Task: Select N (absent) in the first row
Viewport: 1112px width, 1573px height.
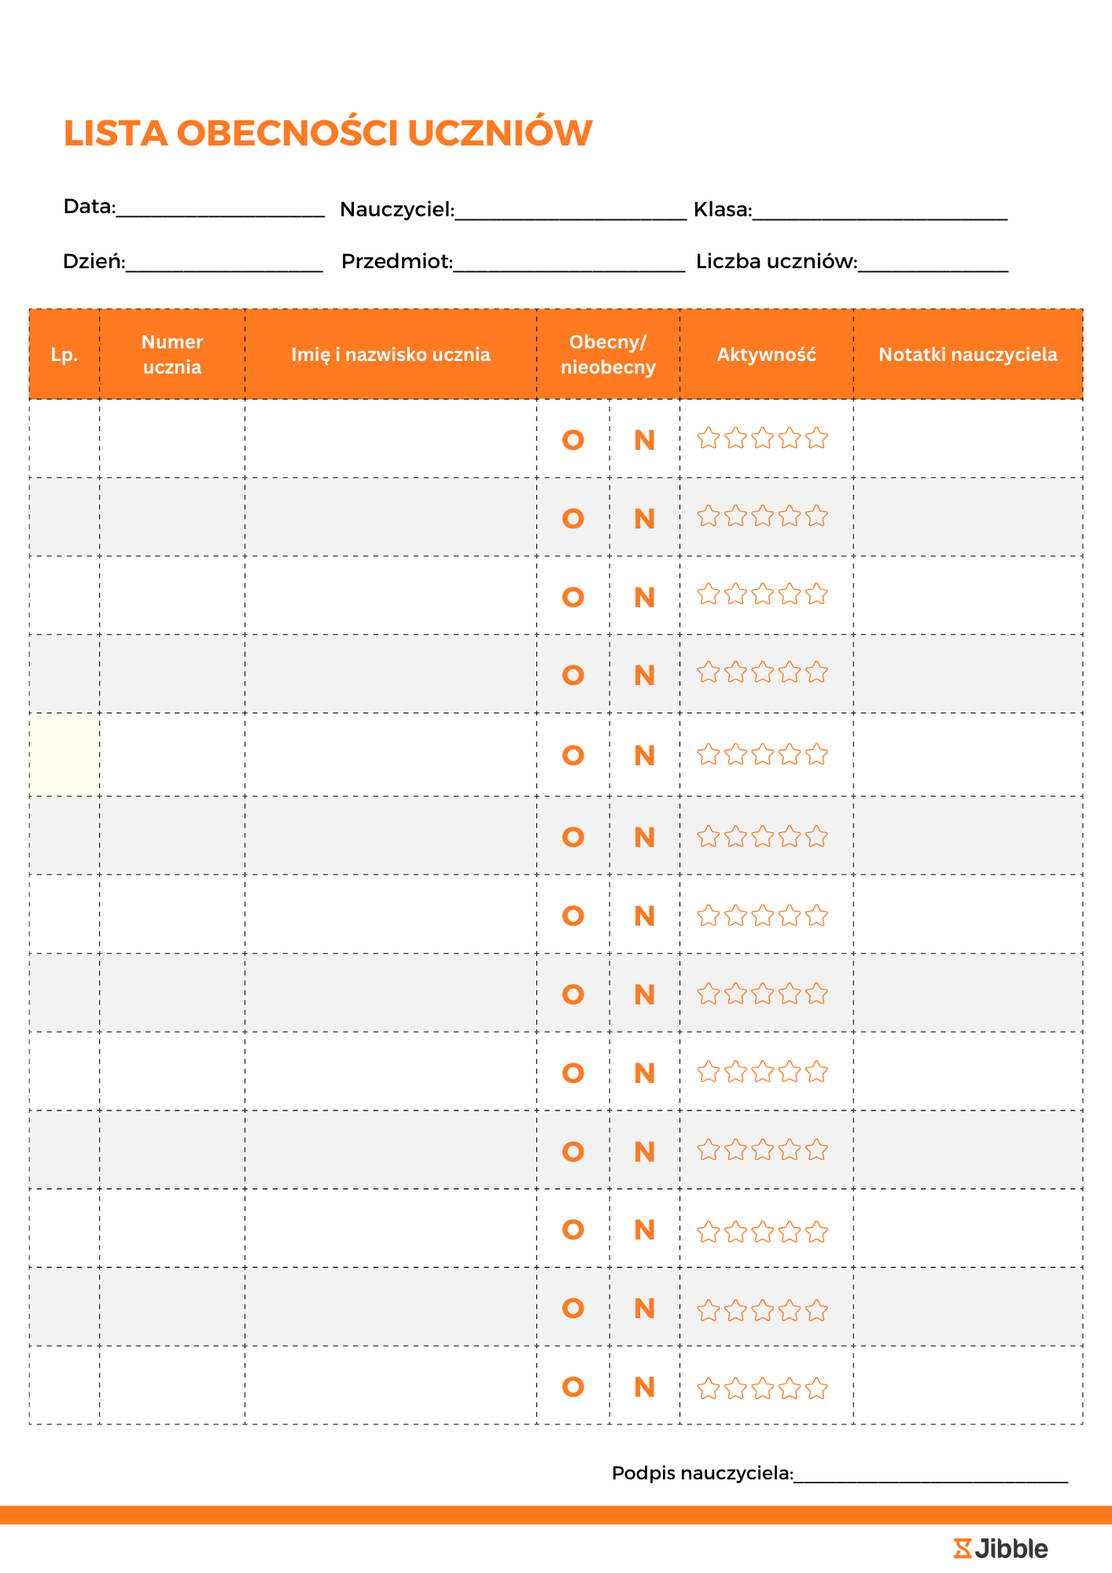Action: (645, 440)
